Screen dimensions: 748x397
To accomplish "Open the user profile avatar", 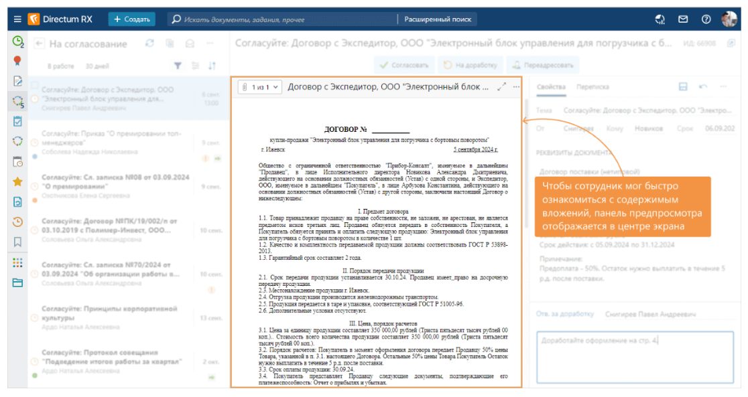I will click(x=729, y=19).
